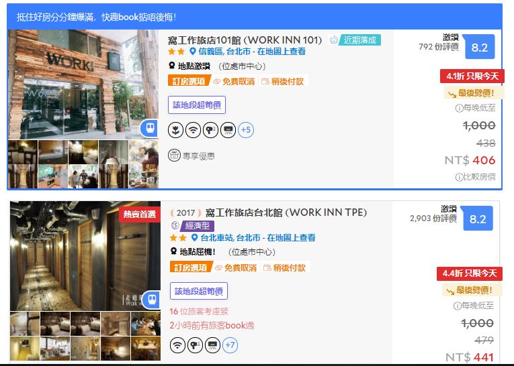Click the air conditioning icon for Work Inn TPE
The width and height of the screenshot is (514, 366).
(212, 345)
